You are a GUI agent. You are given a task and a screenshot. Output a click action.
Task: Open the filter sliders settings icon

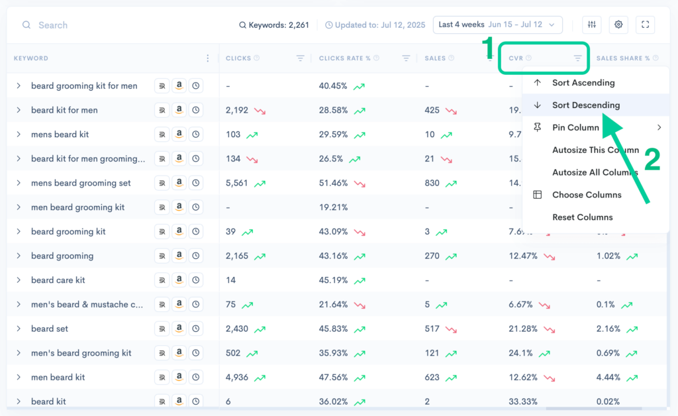click(591, 25)
